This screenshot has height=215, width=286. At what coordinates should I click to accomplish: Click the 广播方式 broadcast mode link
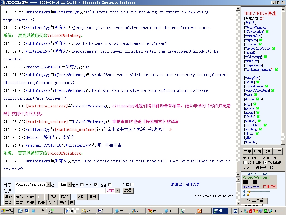click(x=270, y=187)
